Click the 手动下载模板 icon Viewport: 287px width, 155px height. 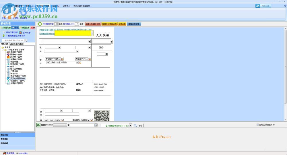click(3, 32)
